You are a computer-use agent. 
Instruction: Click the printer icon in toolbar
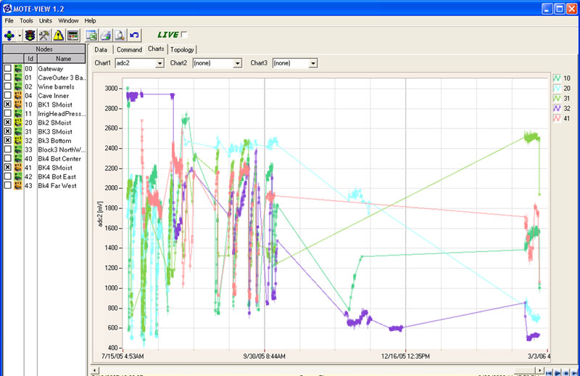(x=106, y=35)
